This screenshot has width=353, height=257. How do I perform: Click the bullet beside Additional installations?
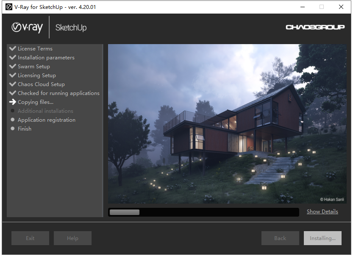click(x=13, y=111)
